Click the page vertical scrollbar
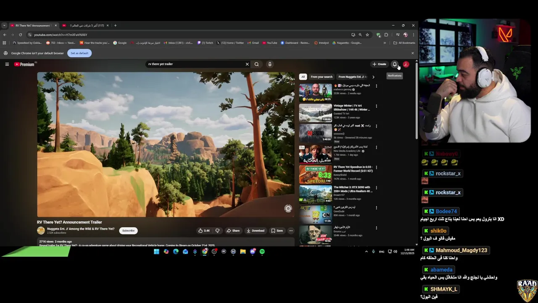The image size is (538, 303). (417, 101)
